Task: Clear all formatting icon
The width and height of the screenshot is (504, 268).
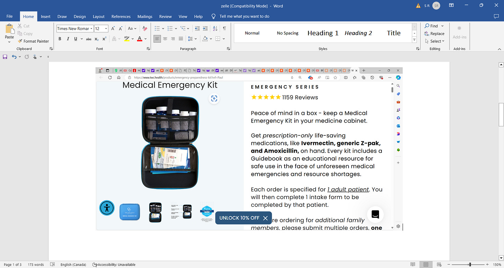Action: pyautogui.click(x=145, y=29)
